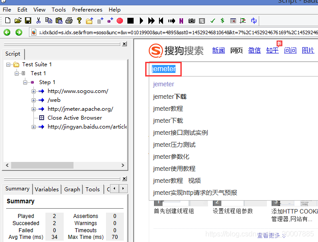Open help with the yellow question mark icon
Image resolution: width=318 pixels, height=242 pixels.
click(79, 20)
